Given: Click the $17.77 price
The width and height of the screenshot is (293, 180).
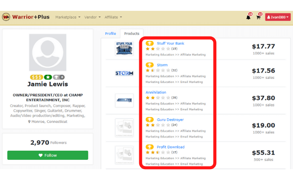Looking at the screenshot, I should [x=264, y=46].
